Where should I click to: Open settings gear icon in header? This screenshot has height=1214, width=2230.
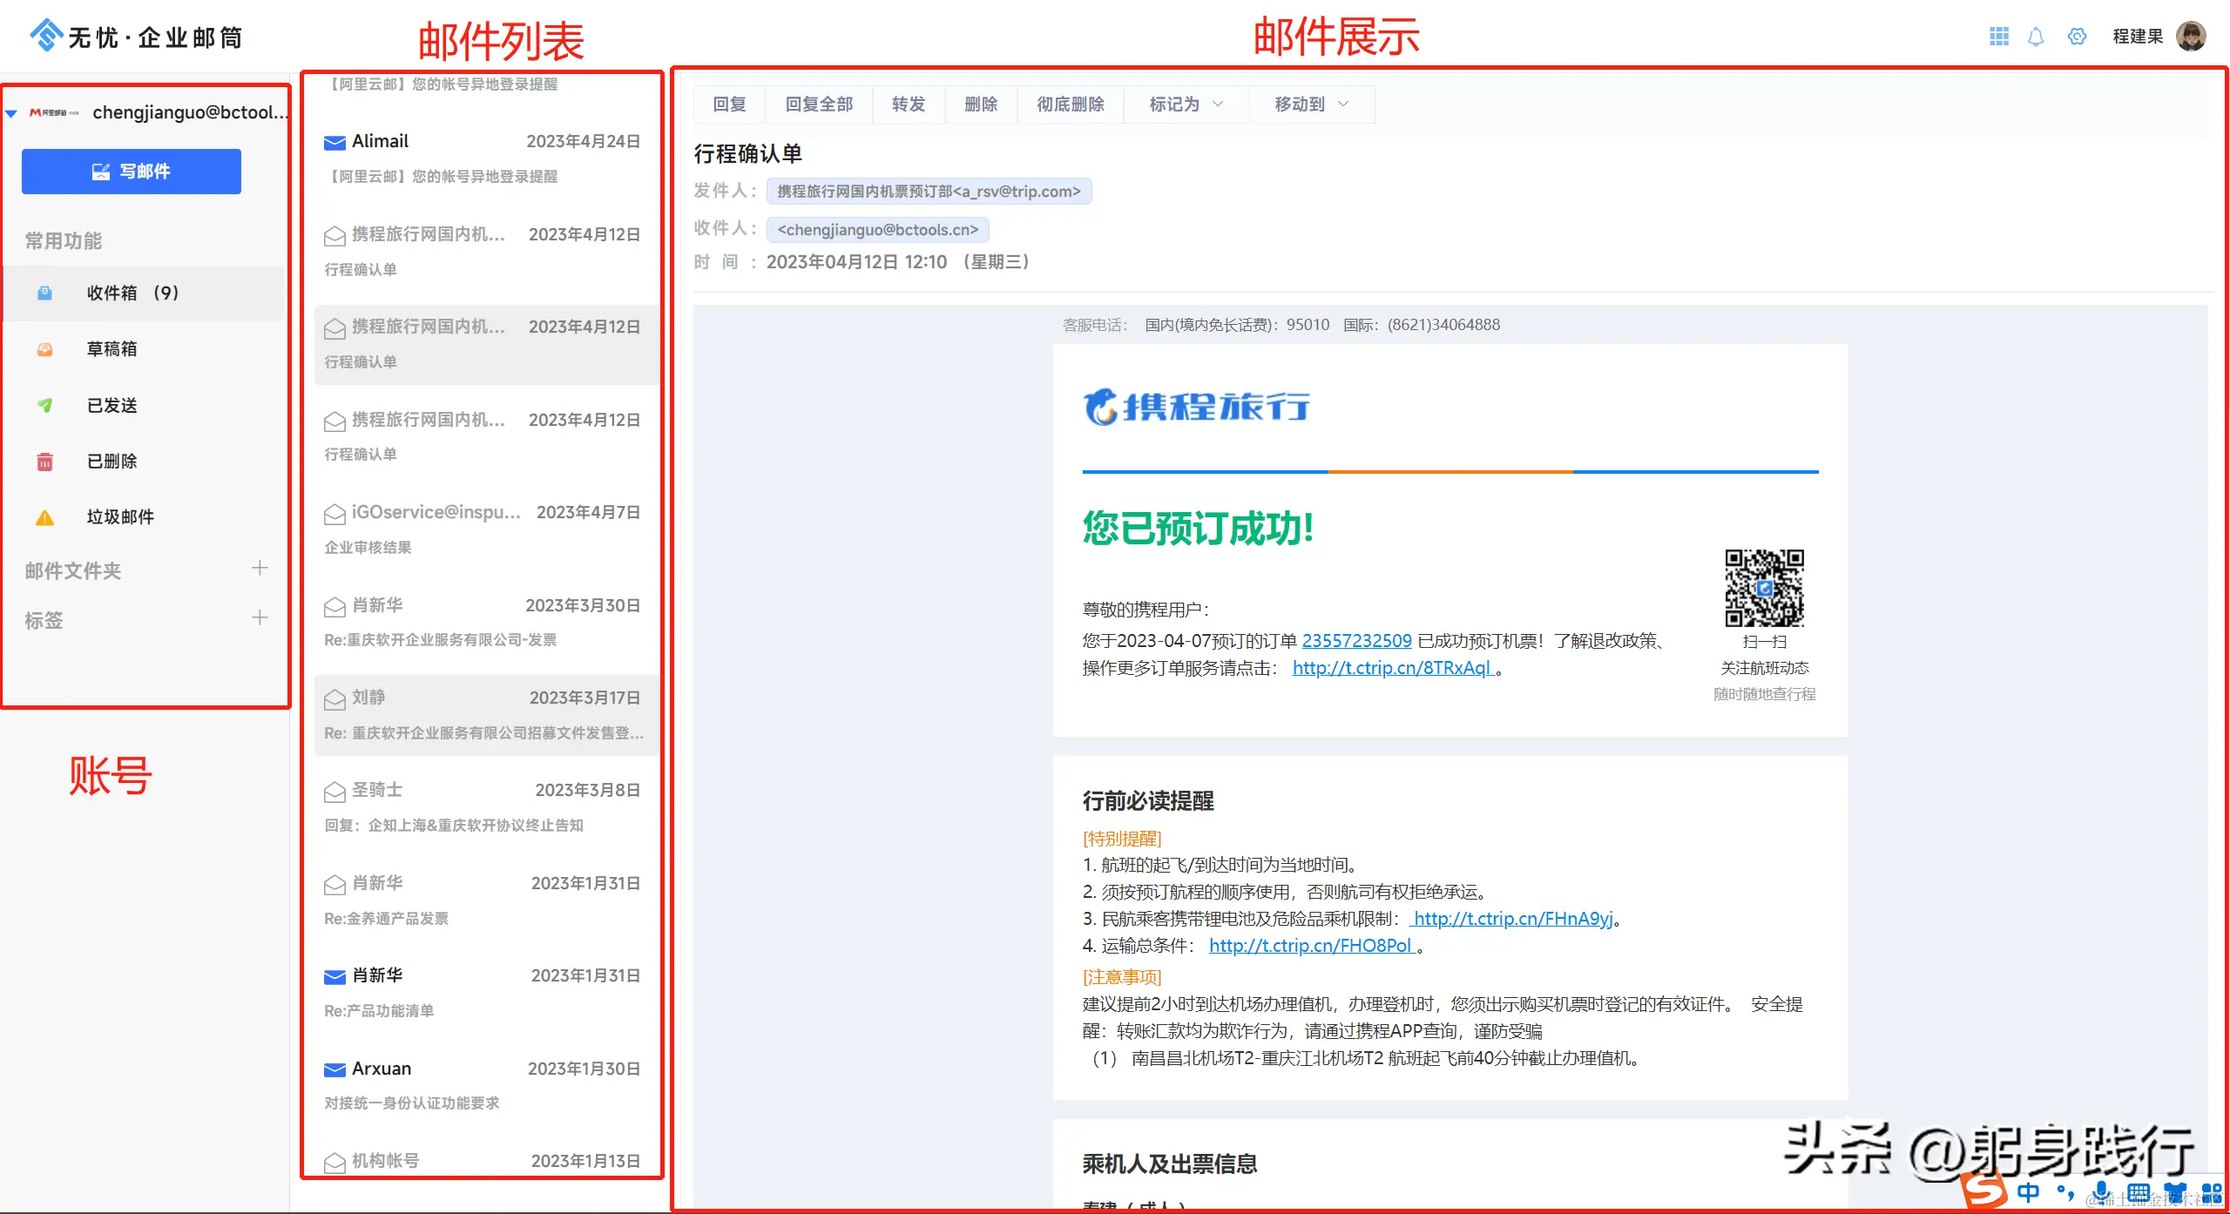click(x=2078, y=37)
